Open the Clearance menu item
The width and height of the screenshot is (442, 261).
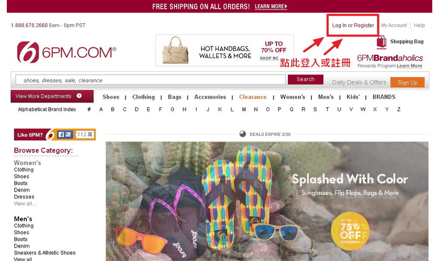point(253,97)
